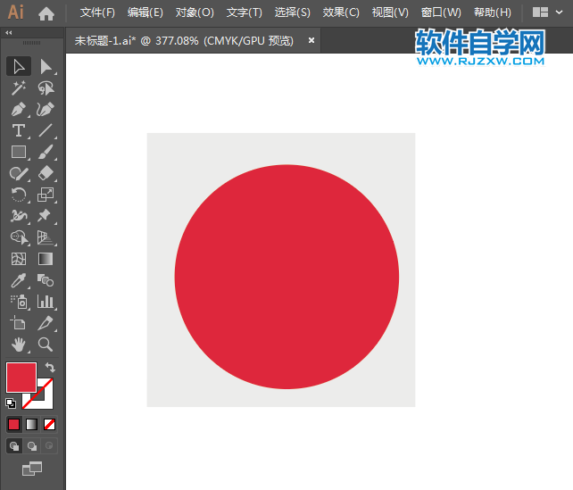The width and height of the screenshot is (573, 490).
Task: Activate the Type tool
Action: click(x=18, y=130)
